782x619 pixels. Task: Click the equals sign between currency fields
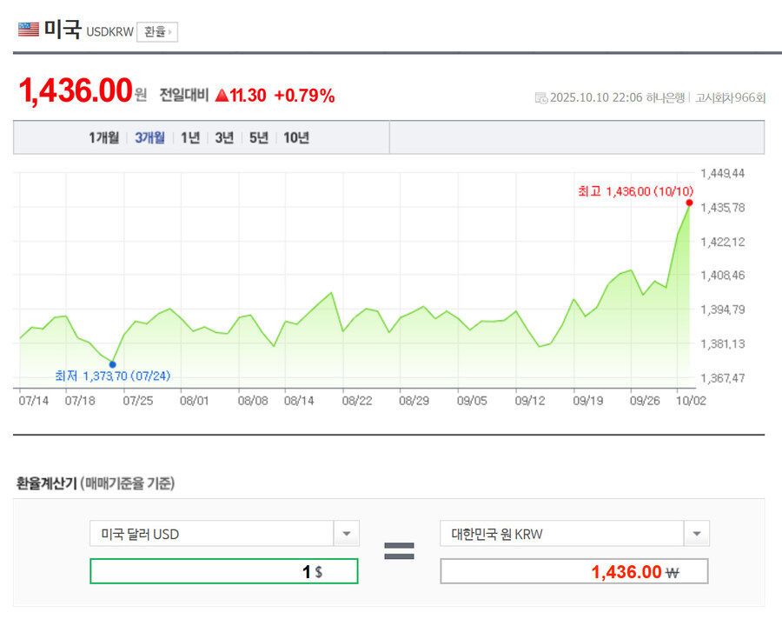[x=399, y=550]
